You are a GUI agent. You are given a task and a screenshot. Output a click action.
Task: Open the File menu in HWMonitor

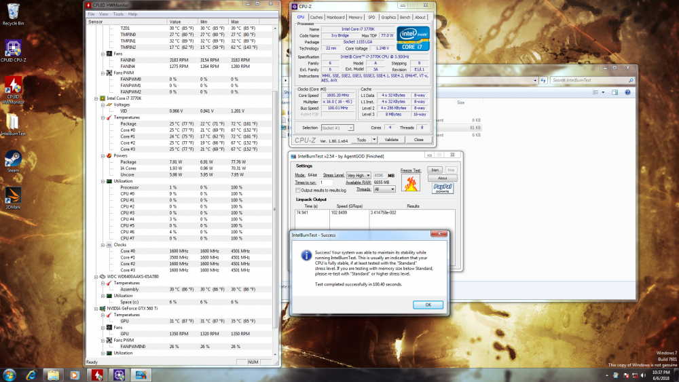tap(92, 14)
